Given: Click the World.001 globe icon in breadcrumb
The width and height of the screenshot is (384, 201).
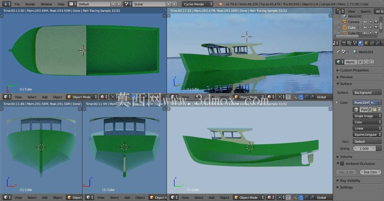Looking at the screenshot, I should (x=355, y=52).
